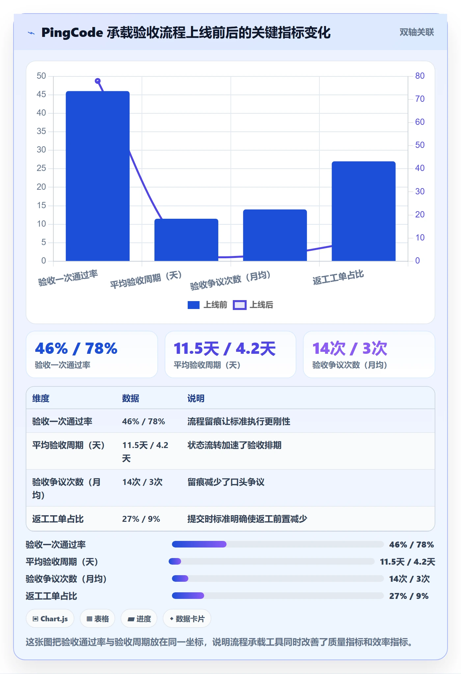Click the 验收一次通过率 bar in the chart

[x=98, y=176]
